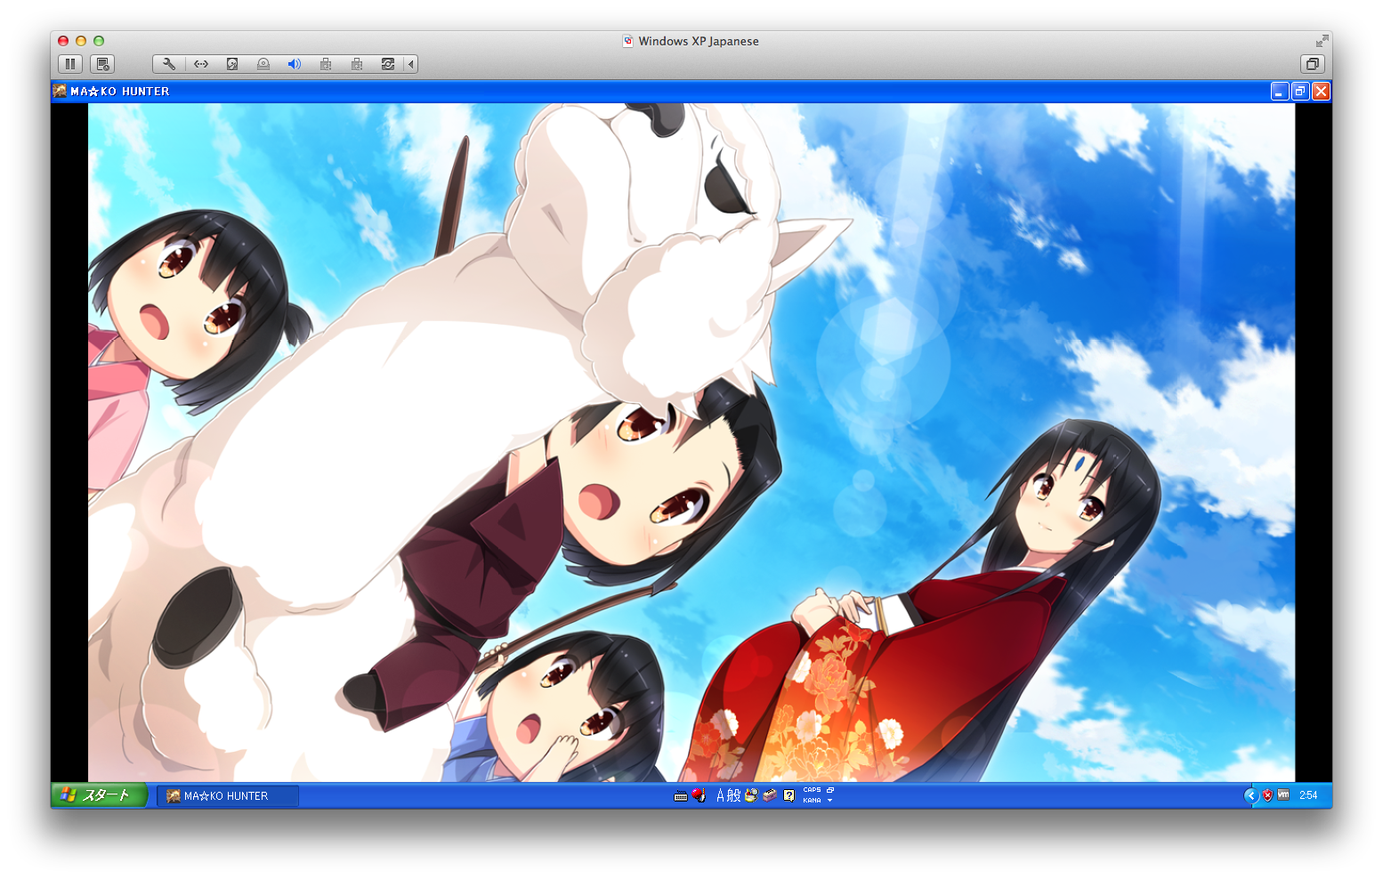The height and width of the screenshot is (879, 1383).
Task: Open Security Center red shield icon
Action: (1267, 795)
